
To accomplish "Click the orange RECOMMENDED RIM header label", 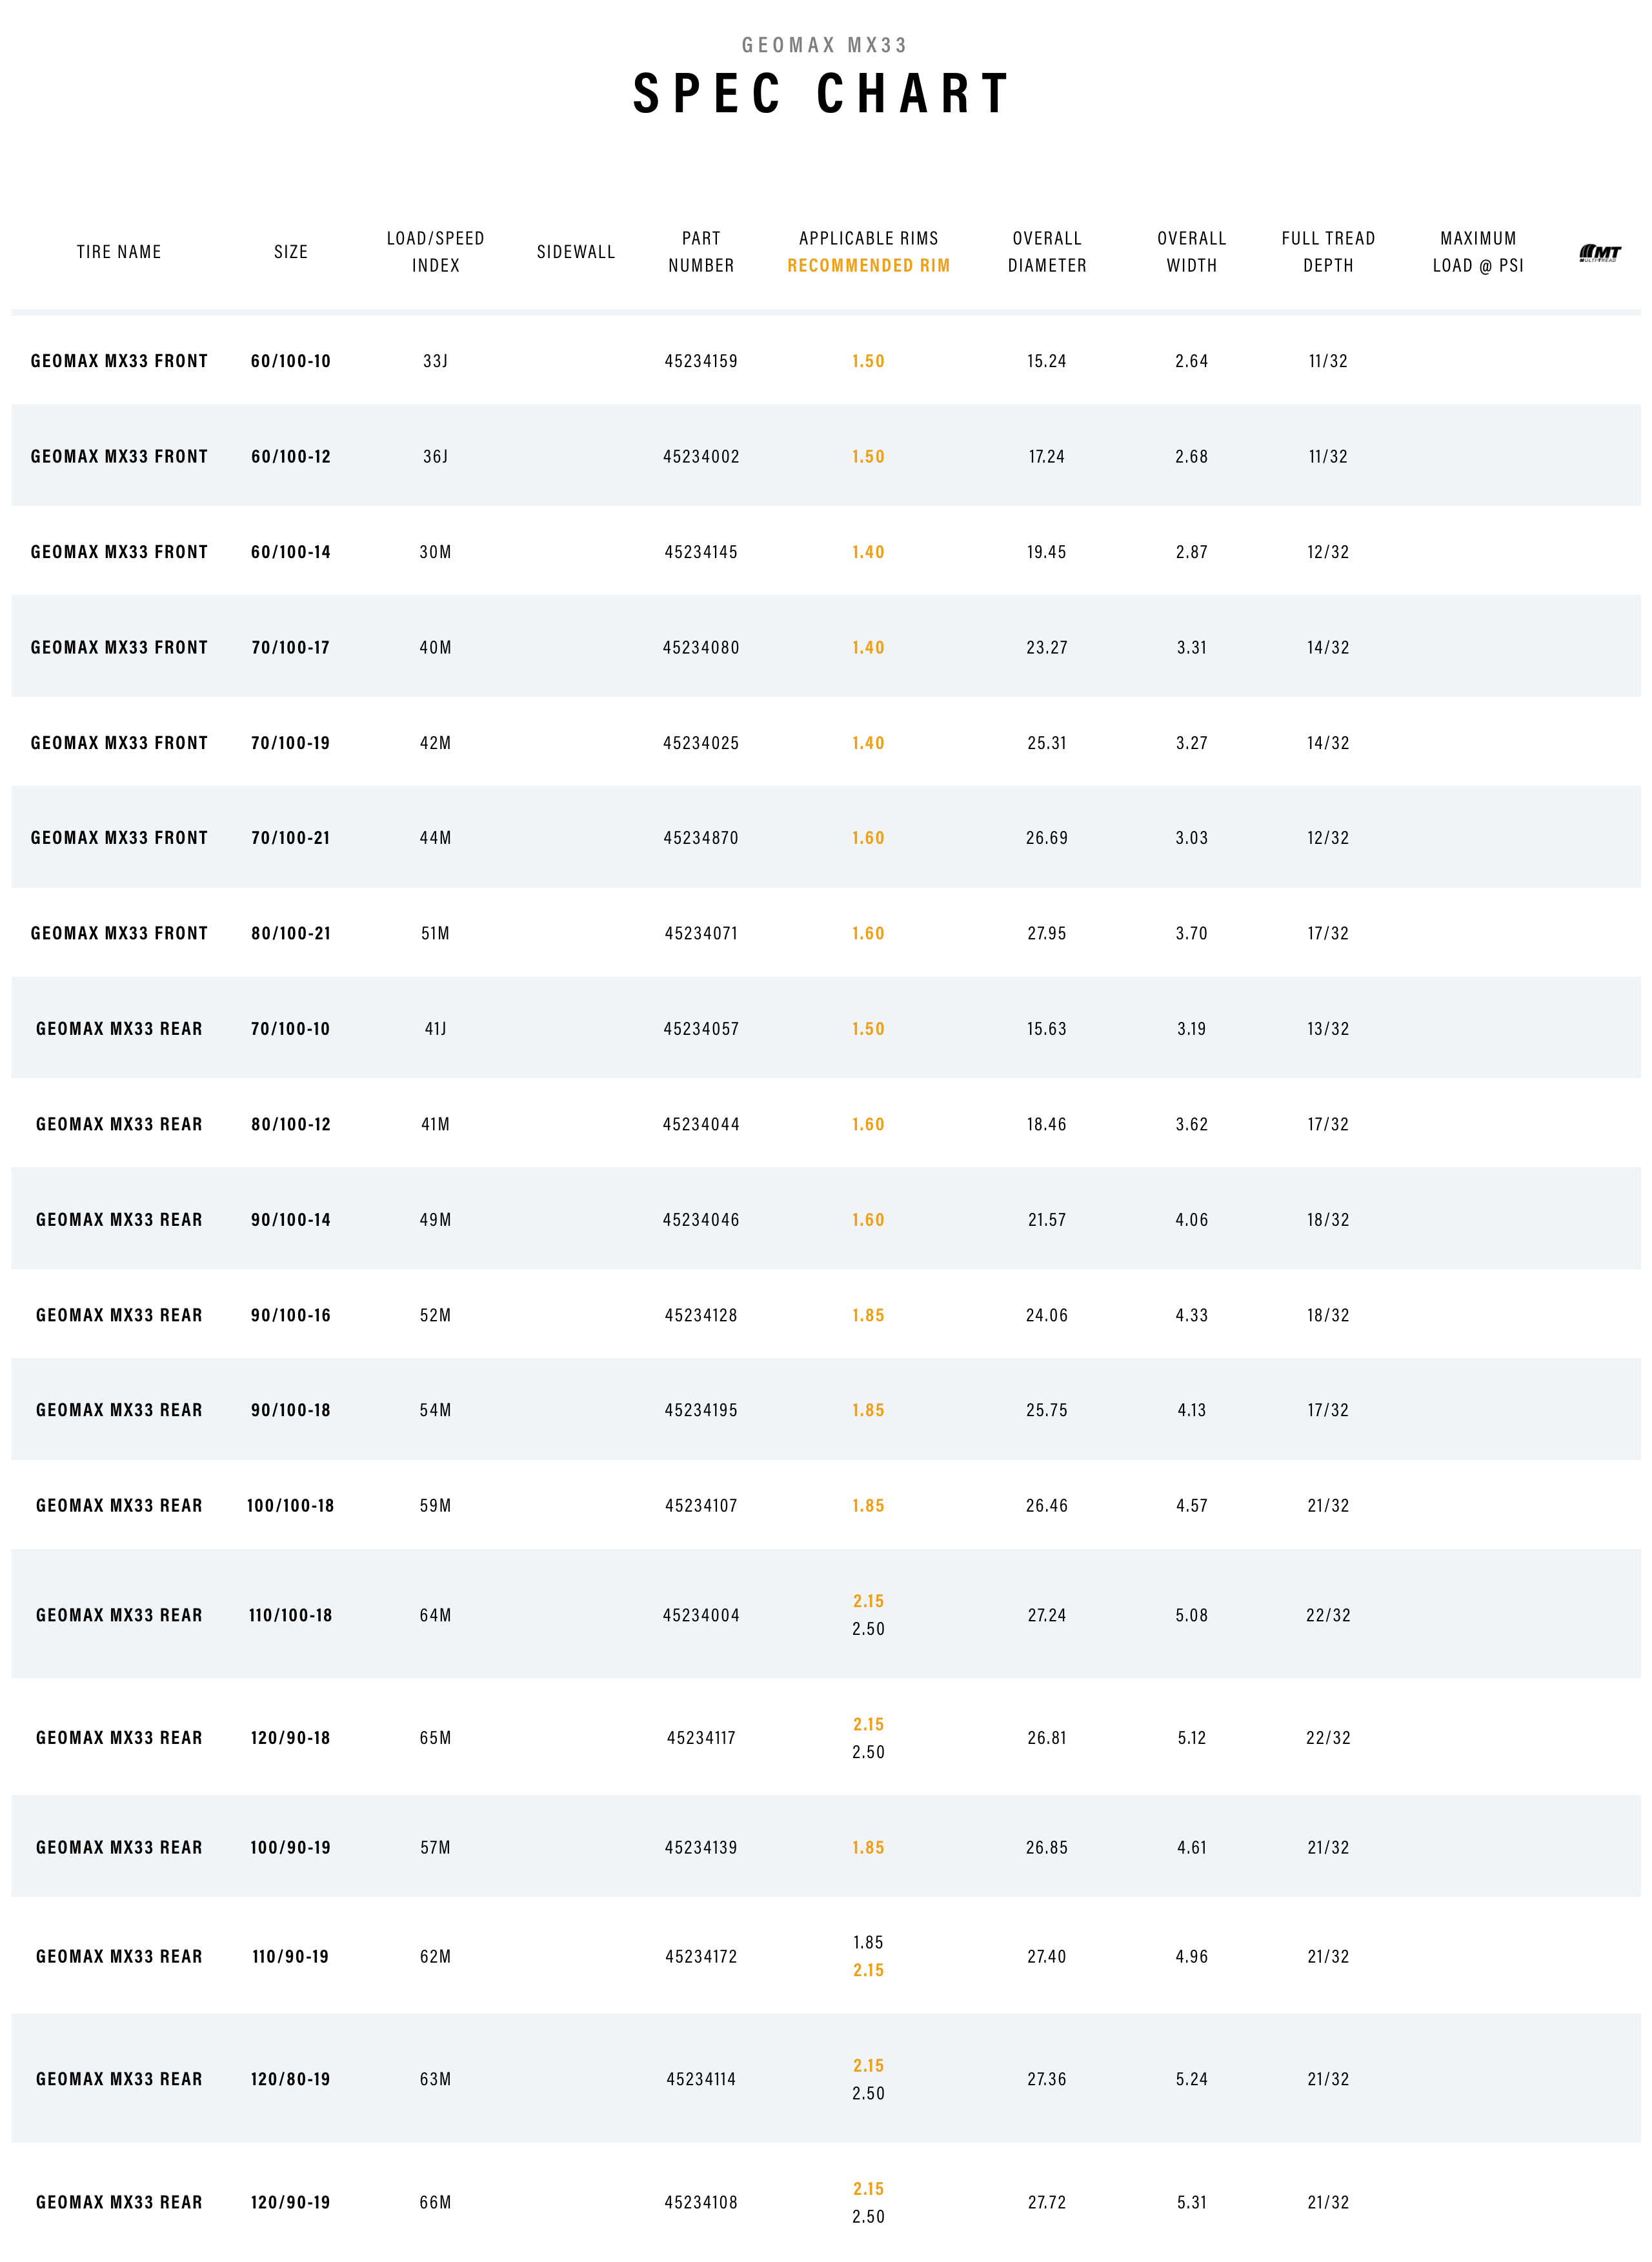I will coord(868,266).
